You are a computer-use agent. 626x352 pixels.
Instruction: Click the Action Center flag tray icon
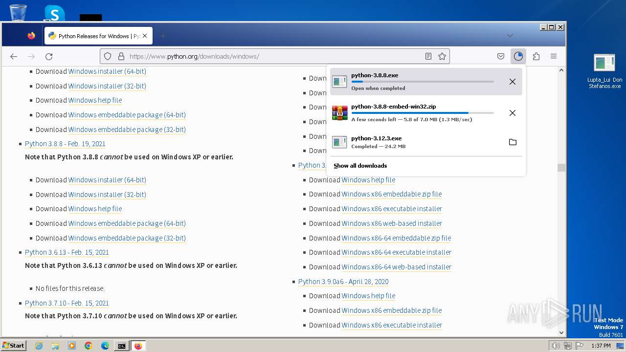point(580,346)
